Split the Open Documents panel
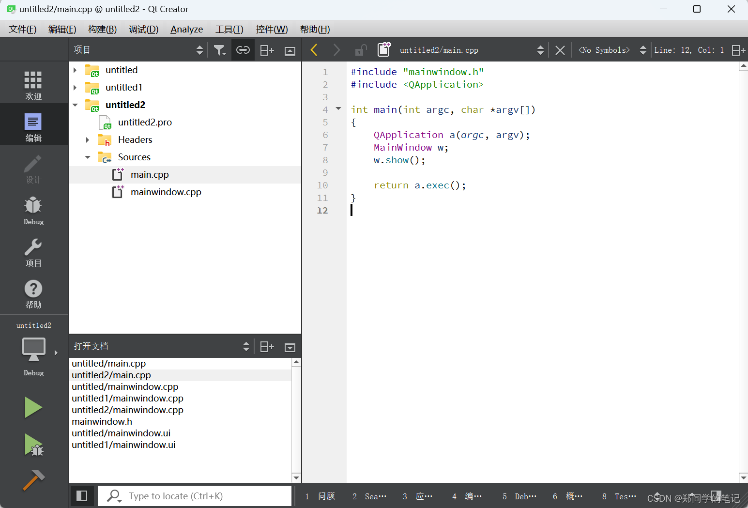Screen dimensions: 748x508 coord(267,347)
